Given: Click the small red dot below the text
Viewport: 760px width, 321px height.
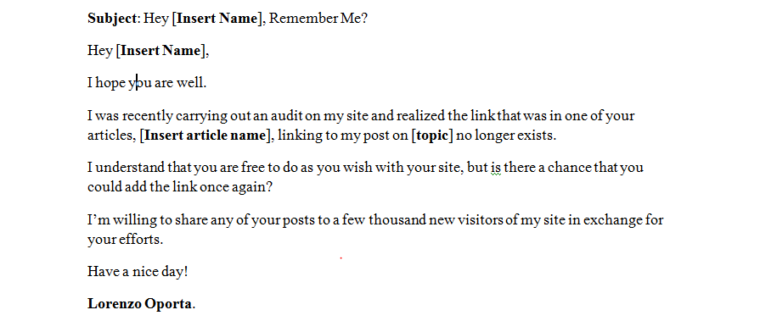Looking at the screenshot, I should pos(341,258).
